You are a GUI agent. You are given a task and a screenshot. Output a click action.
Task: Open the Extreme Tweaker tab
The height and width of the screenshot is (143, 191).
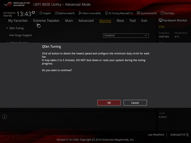pos(46,21)
